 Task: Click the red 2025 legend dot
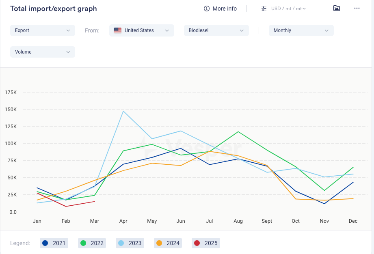(197, 243)
